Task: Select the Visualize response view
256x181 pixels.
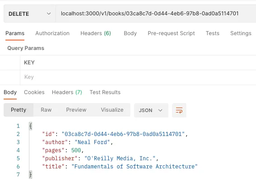Action: tap(112, 110)
